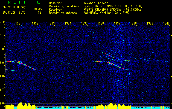Click the Receiving antenna label
The width and height of the screenshot is (172, 109).
[x=63, y=13]
